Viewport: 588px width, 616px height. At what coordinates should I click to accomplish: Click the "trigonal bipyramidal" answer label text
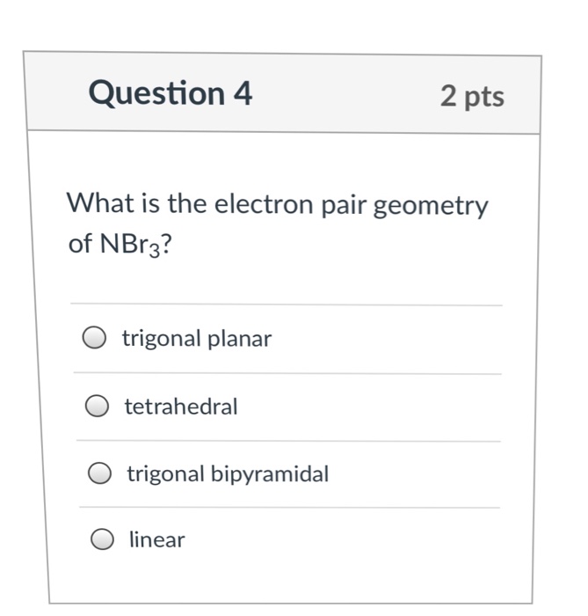click(228, 474)
